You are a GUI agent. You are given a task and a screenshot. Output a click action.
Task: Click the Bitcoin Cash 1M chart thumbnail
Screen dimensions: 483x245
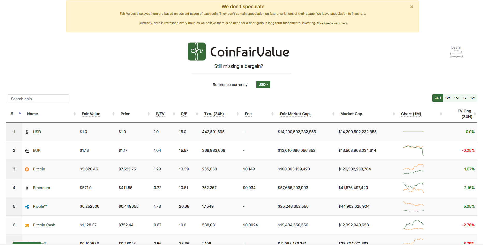click(413, 225)
